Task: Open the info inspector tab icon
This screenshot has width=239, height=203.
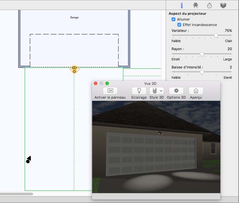Action: [x=181, y=5]
